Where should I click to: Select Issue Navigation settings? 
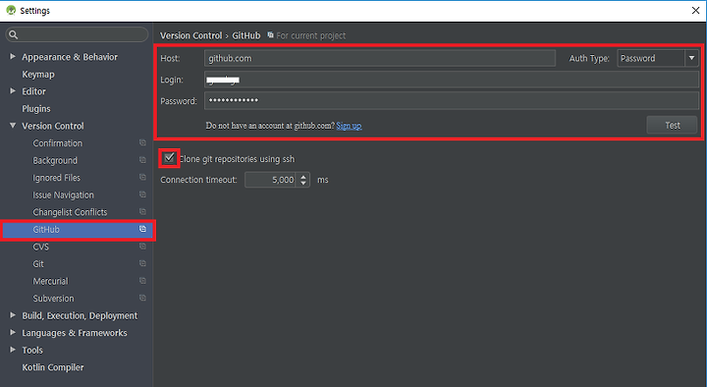point(63,194)
